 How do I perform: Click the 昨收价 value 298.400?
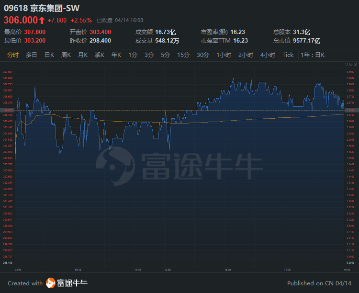[101, 41]
